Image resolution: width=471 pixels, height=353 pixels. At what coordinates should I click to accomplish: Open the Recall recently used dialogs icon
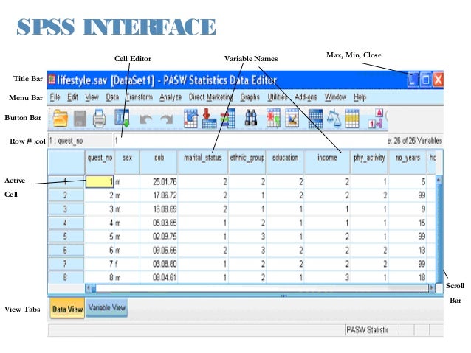point(123,118)
